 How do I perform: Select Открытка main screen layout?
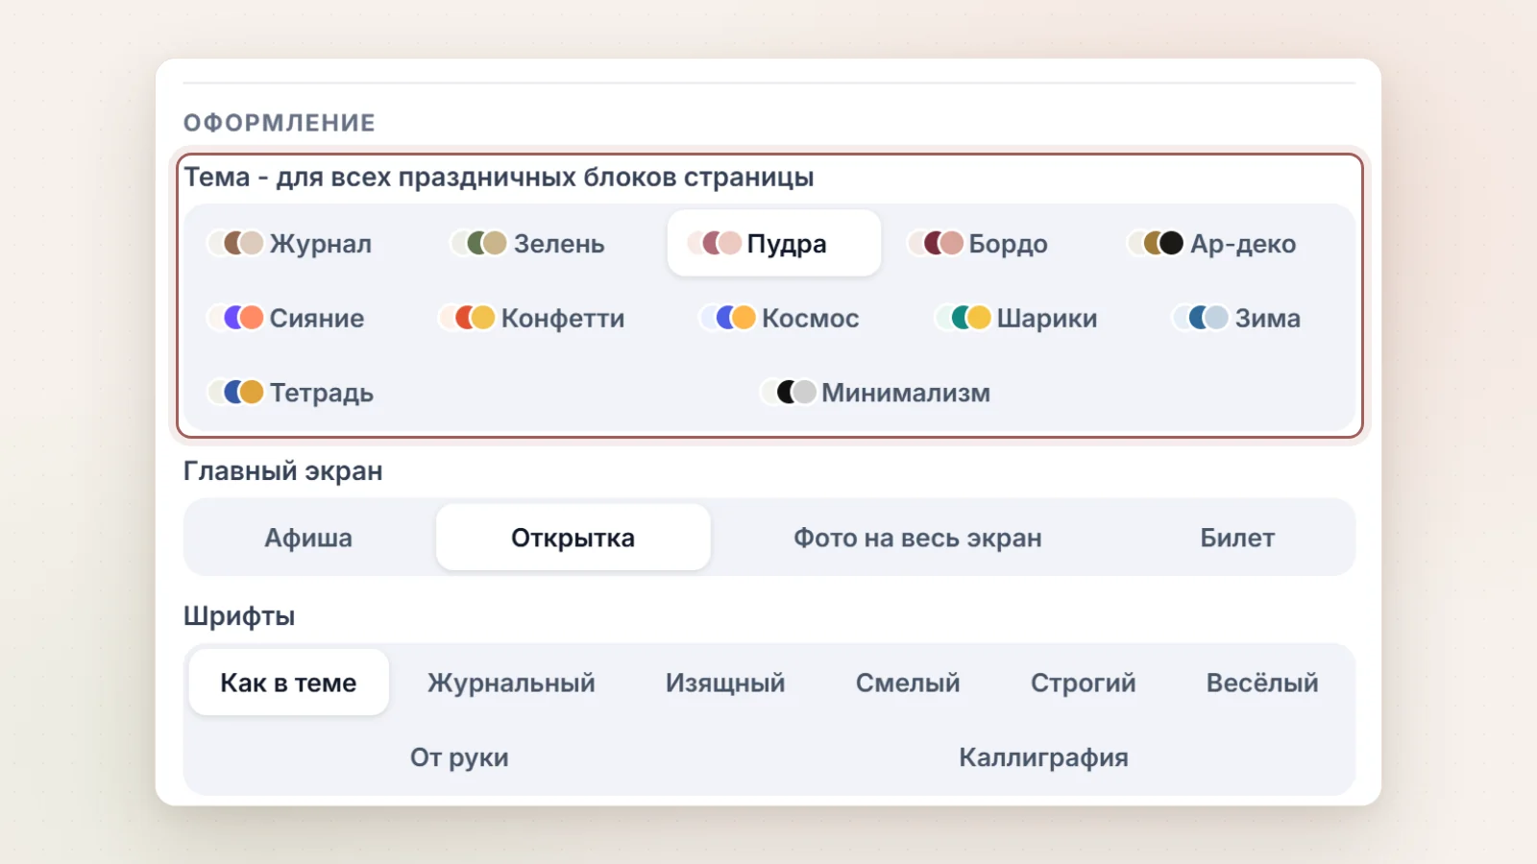[x=573, y=538]
